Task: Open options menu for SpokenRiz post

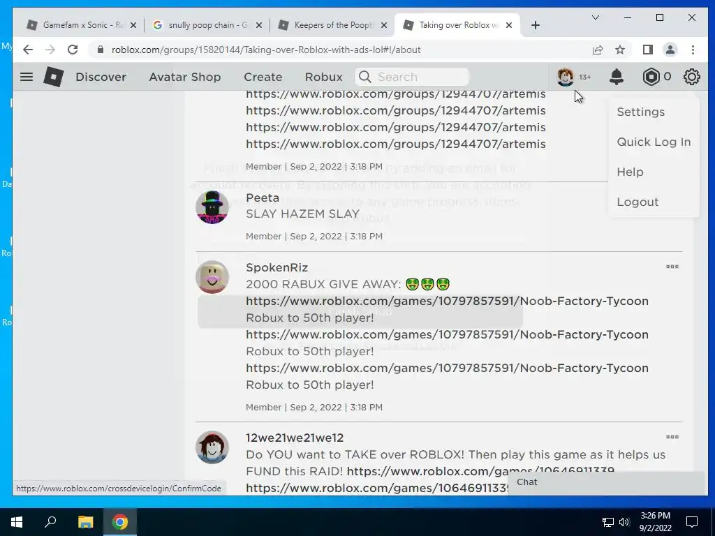Action: 672,267
